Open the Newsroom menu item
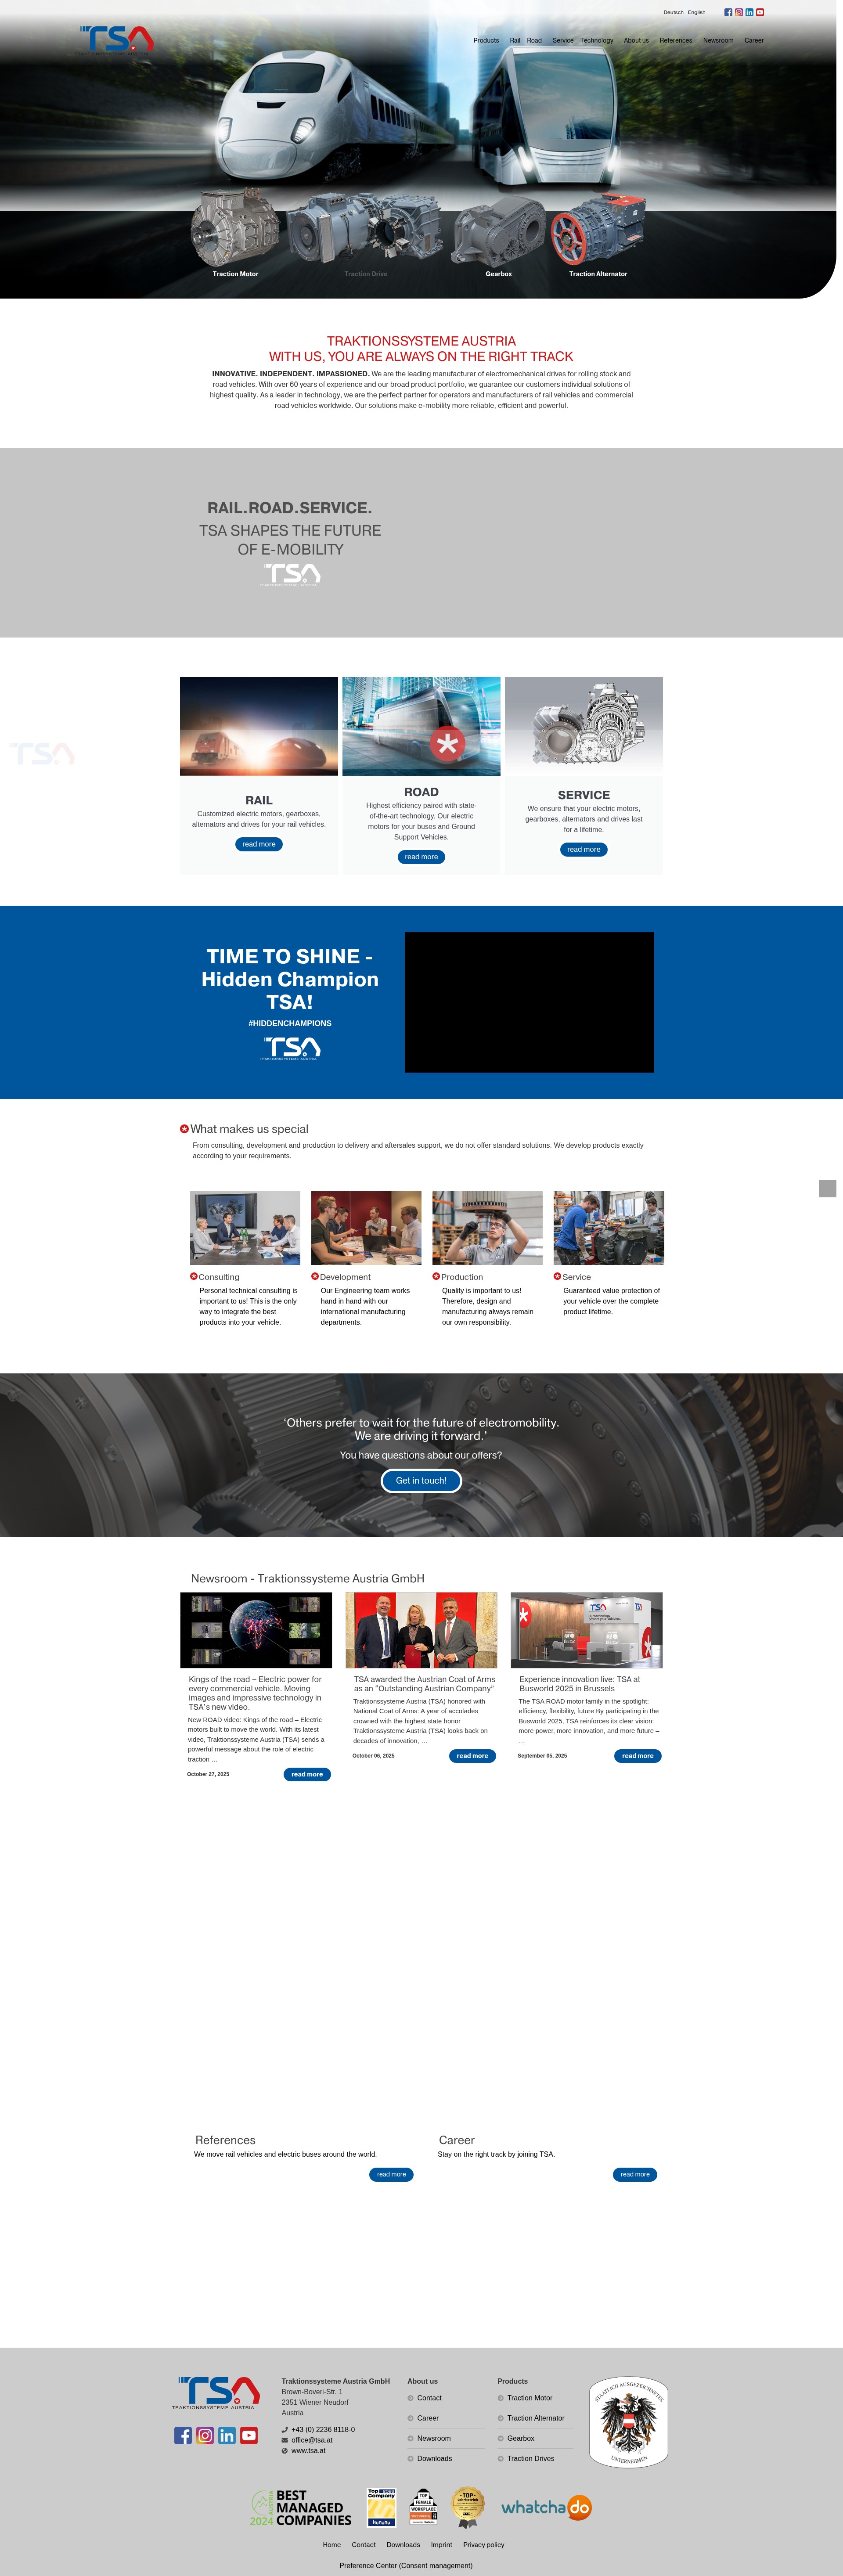Image resolution: width=843 pixels, height=2576 pixels. pos(718,40)
